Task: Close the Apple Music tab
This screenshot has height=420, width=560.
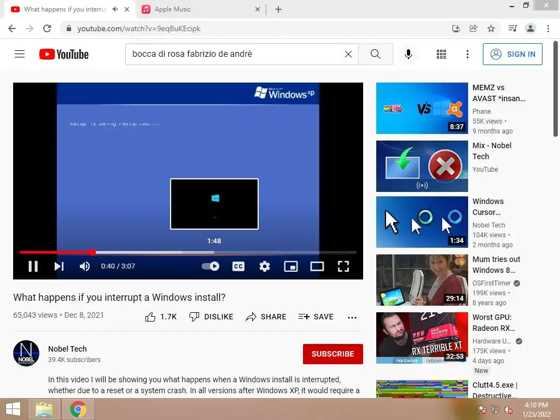Action: pyautogui.click(x=258, y=10)
